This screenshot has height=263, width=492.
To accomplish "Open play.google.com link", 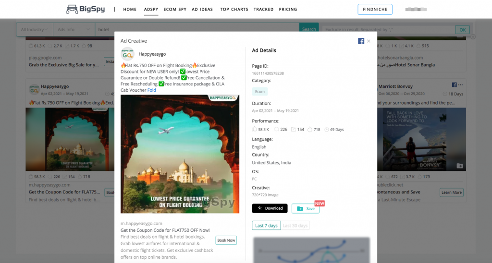I will click(45, 58).
